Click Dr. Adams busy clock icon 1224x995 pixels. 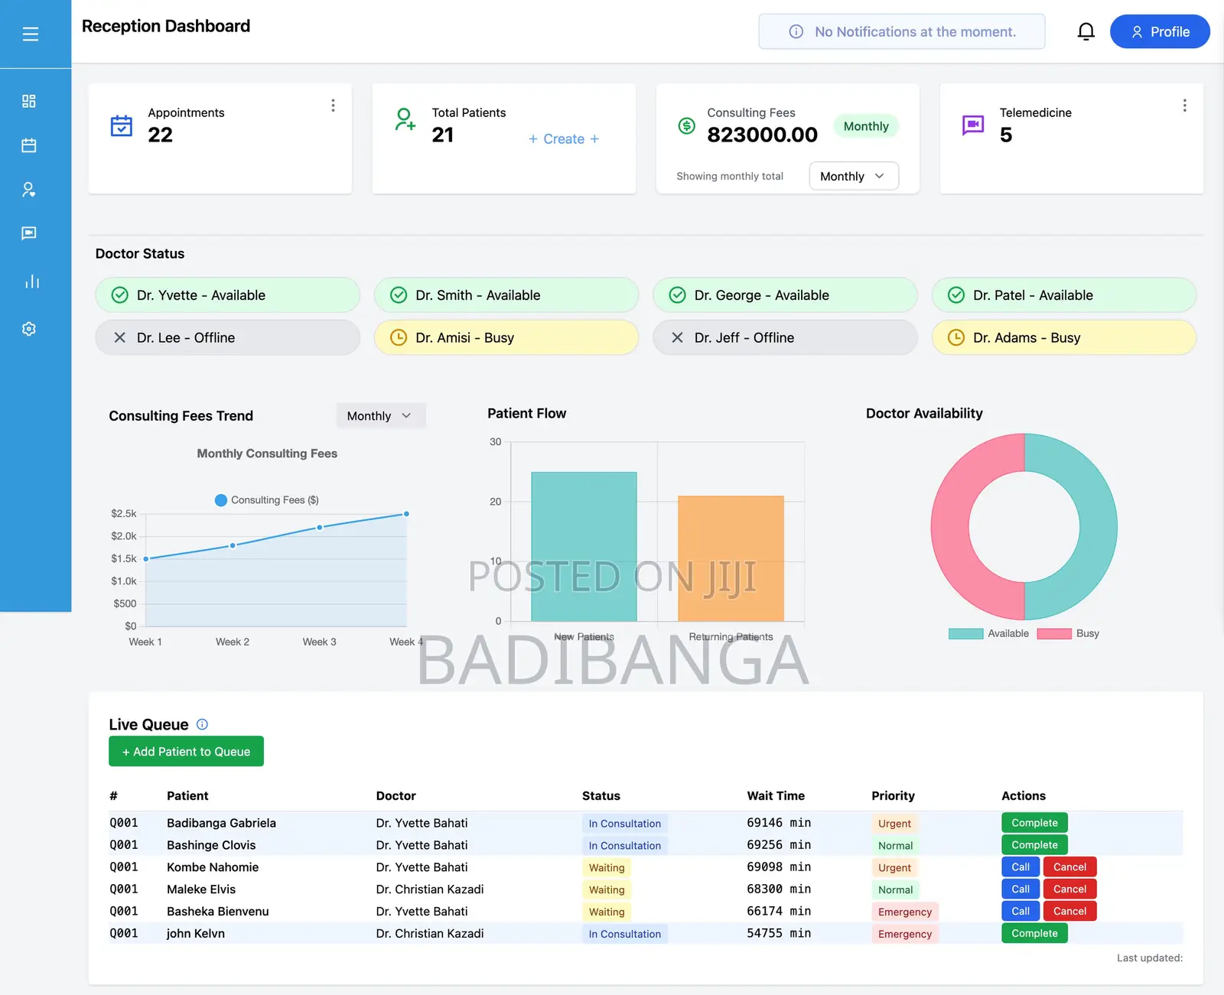click(956, 337)
